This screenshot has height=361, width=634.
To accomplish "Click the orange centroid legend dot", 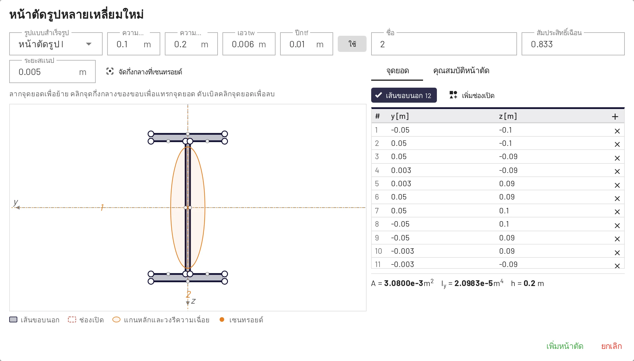I will coord(222,319).
